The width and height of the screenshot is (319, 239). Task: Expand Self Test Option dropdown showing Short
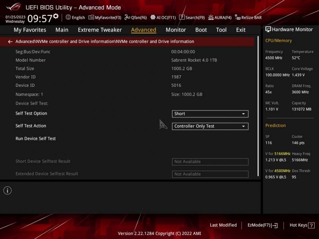click(x=210, y=114)
